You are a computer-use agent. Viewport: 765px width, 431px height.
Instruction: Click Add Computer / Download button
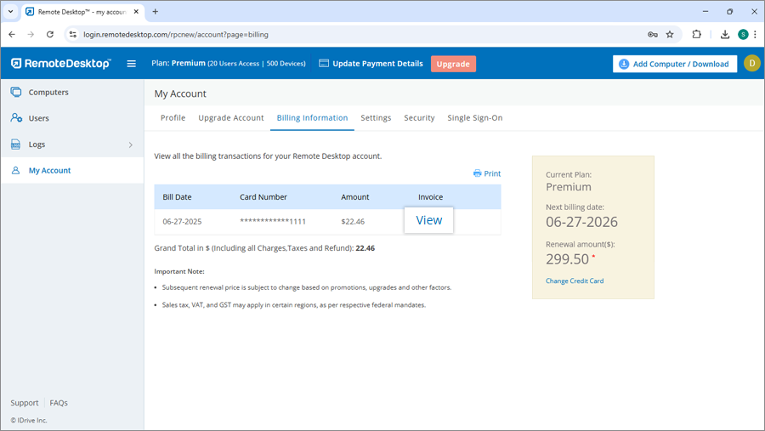tap(675, 64)
